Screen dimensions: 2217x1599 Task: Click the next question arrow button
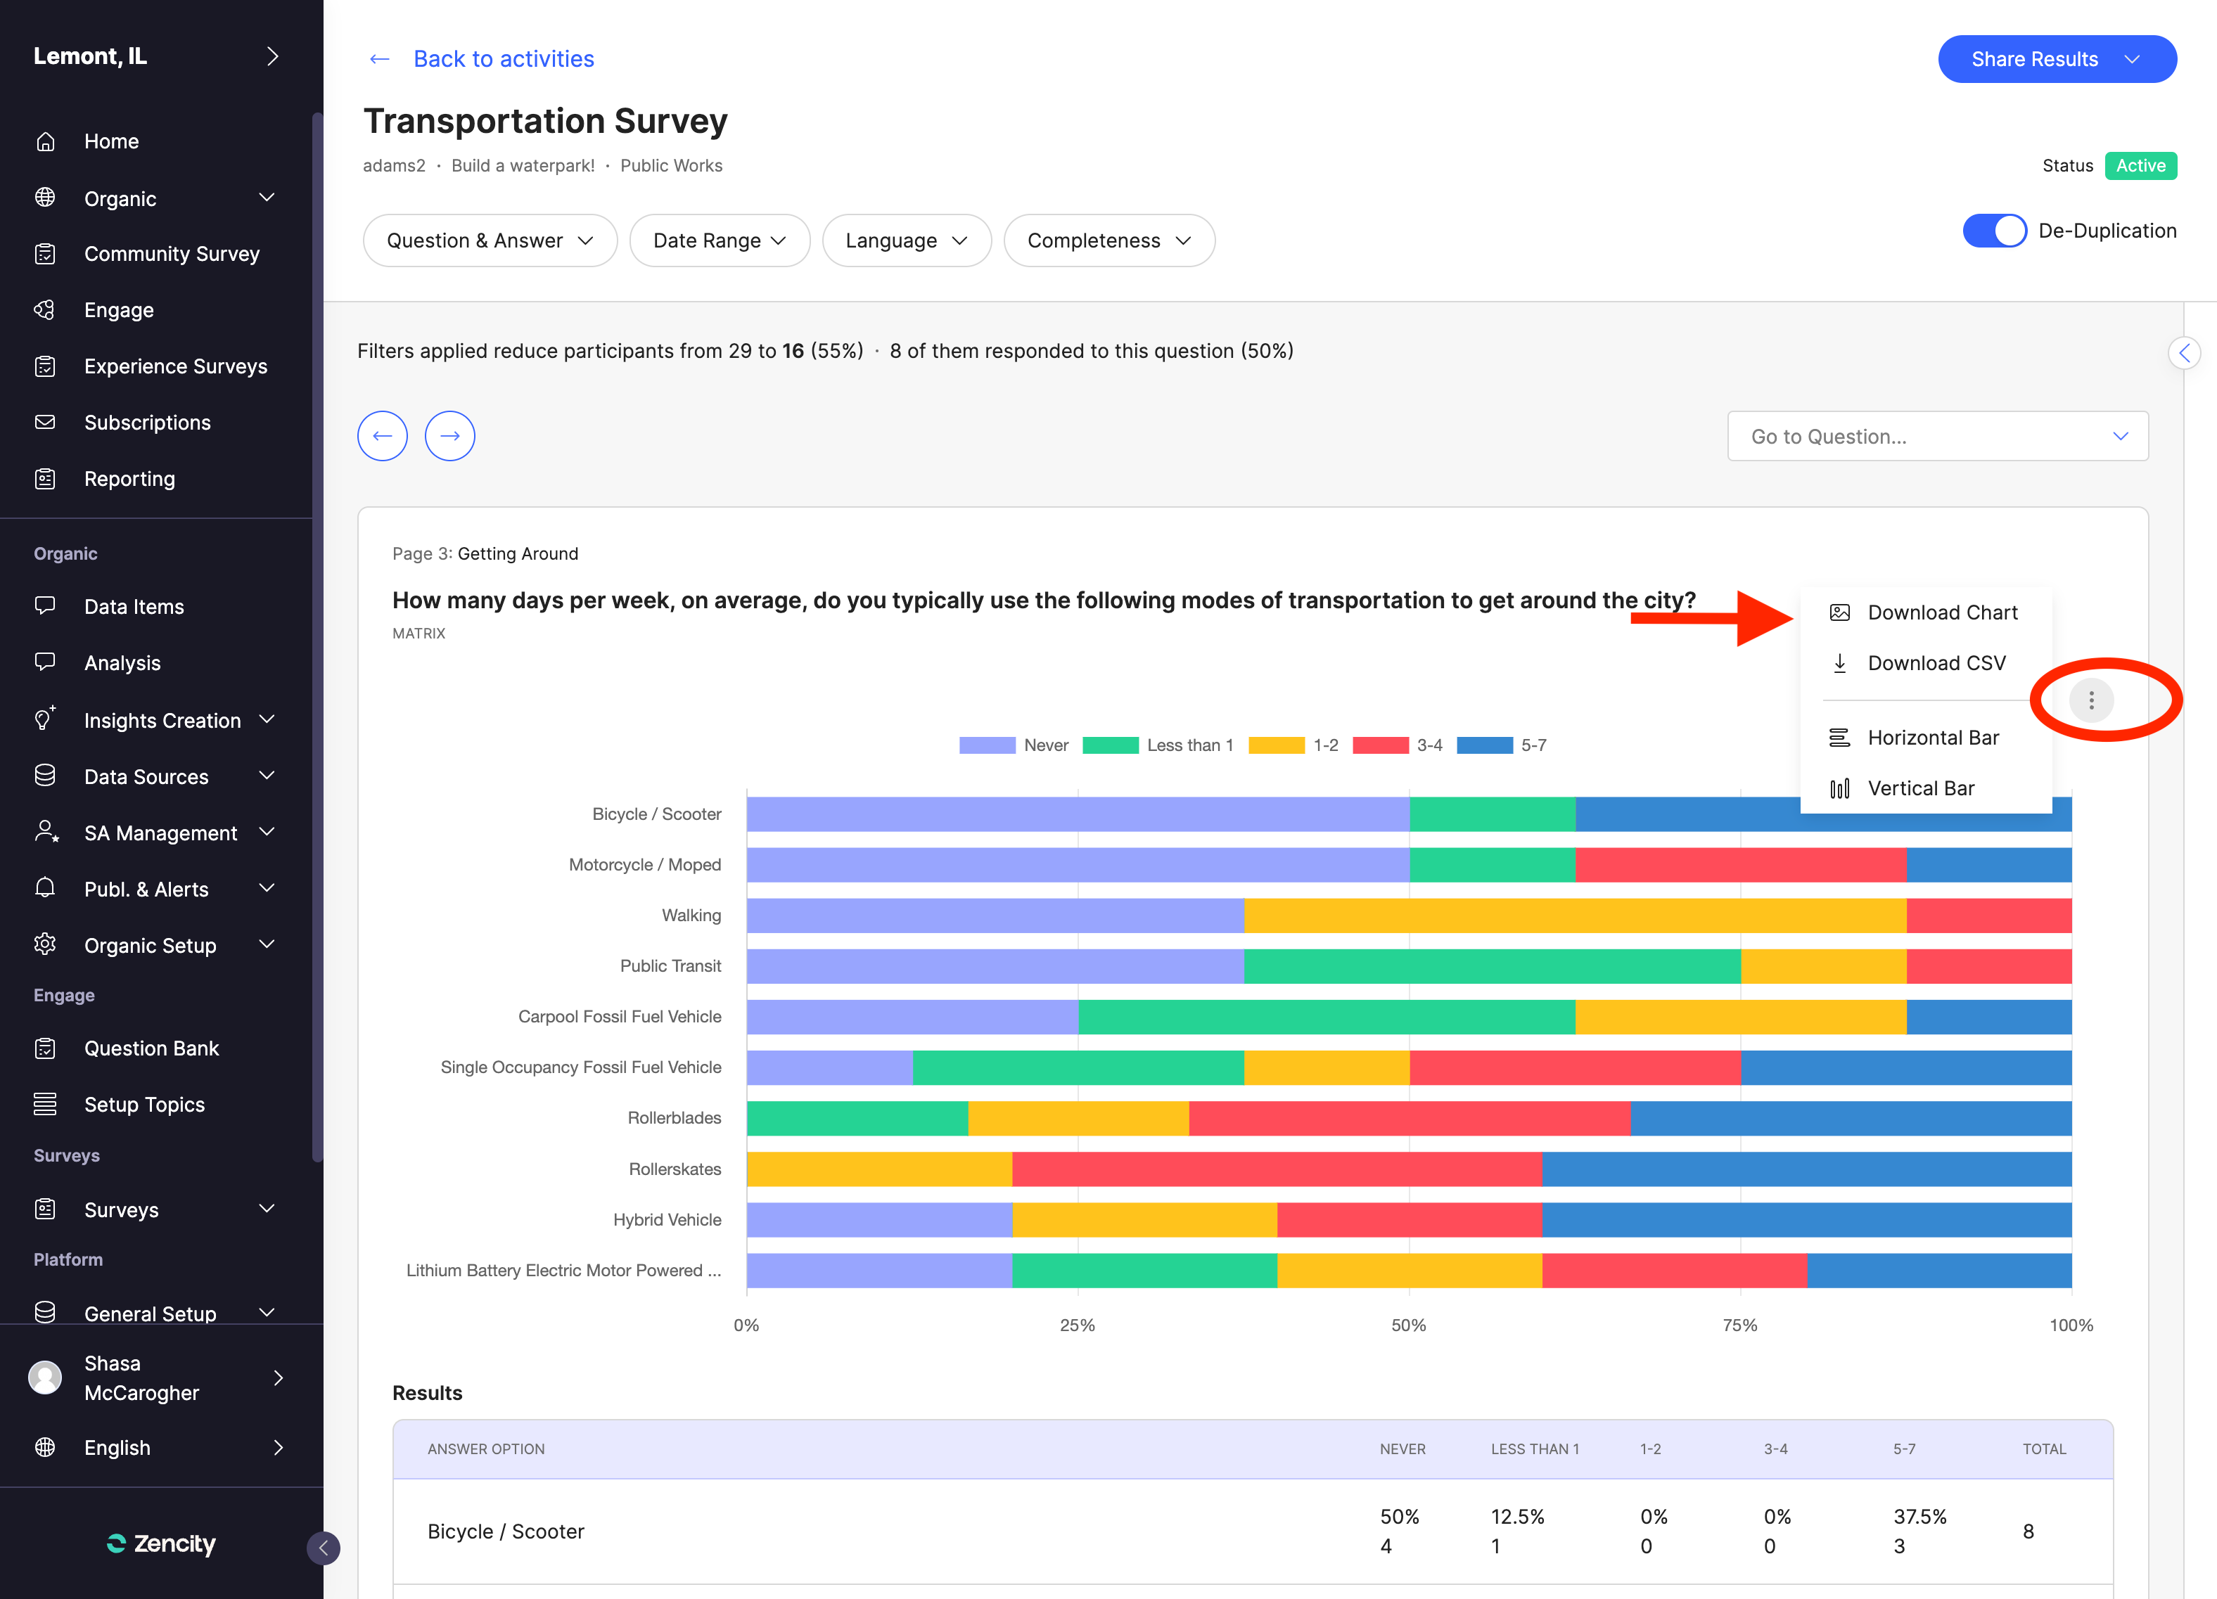tap(449, 436)
